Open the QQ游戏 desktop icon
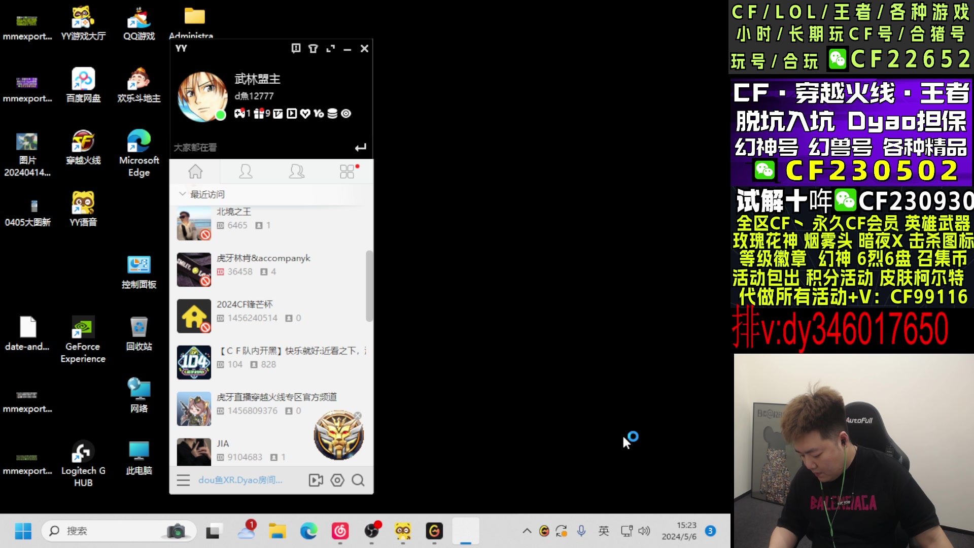 (139, 23)
